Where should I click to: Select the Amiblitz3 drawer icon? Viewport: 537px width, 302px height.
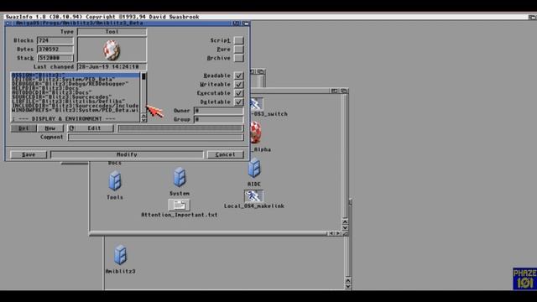[120, 255]
